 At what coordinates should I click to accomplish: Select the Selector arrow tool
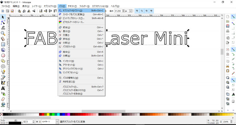click(x=3, y=17)
